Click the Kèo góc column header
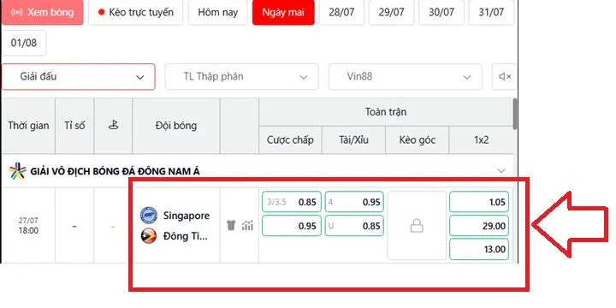The height and width of the screenshot is (308, 616). (418, 139)
